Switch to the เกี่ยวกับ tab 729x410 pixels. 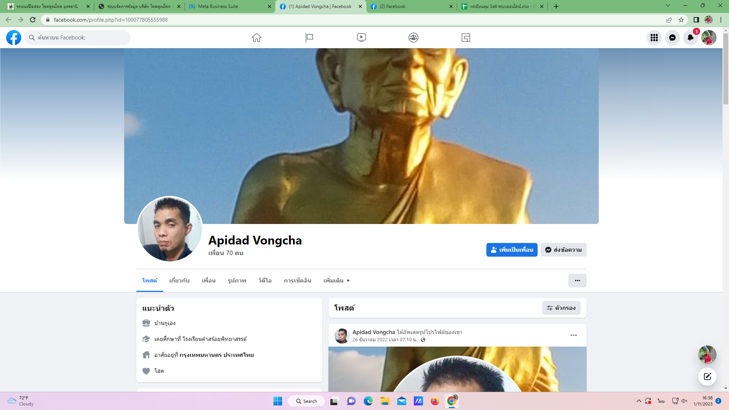point(179,281)
